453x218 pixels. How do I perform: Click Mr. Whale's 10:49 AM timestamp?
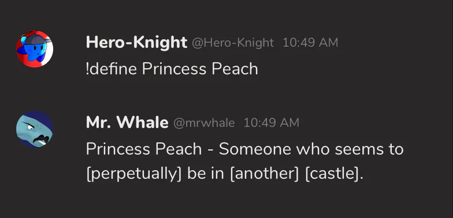(x=272, y=123)
